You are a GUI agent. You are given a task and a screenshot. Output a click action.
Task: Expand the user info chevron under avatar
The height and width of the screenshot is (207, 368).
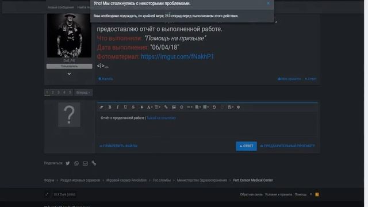[69, 74]
